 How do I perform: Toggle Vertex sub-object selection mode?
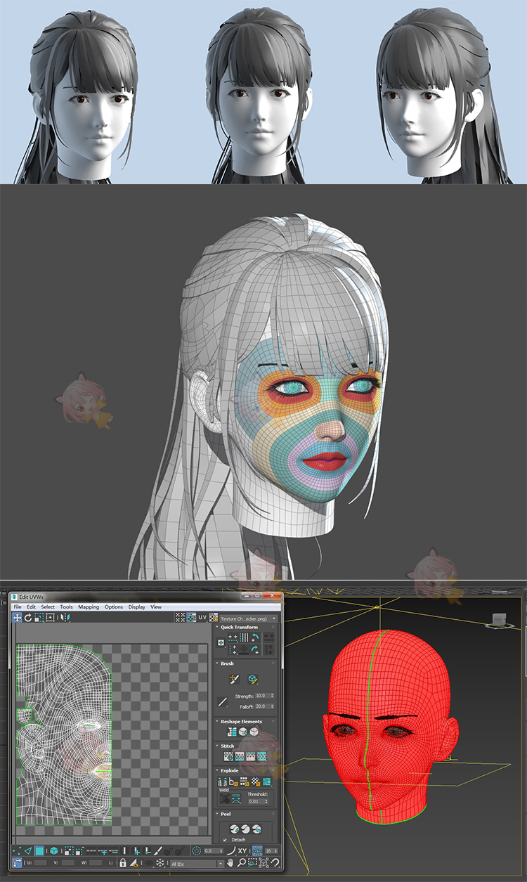15,850
